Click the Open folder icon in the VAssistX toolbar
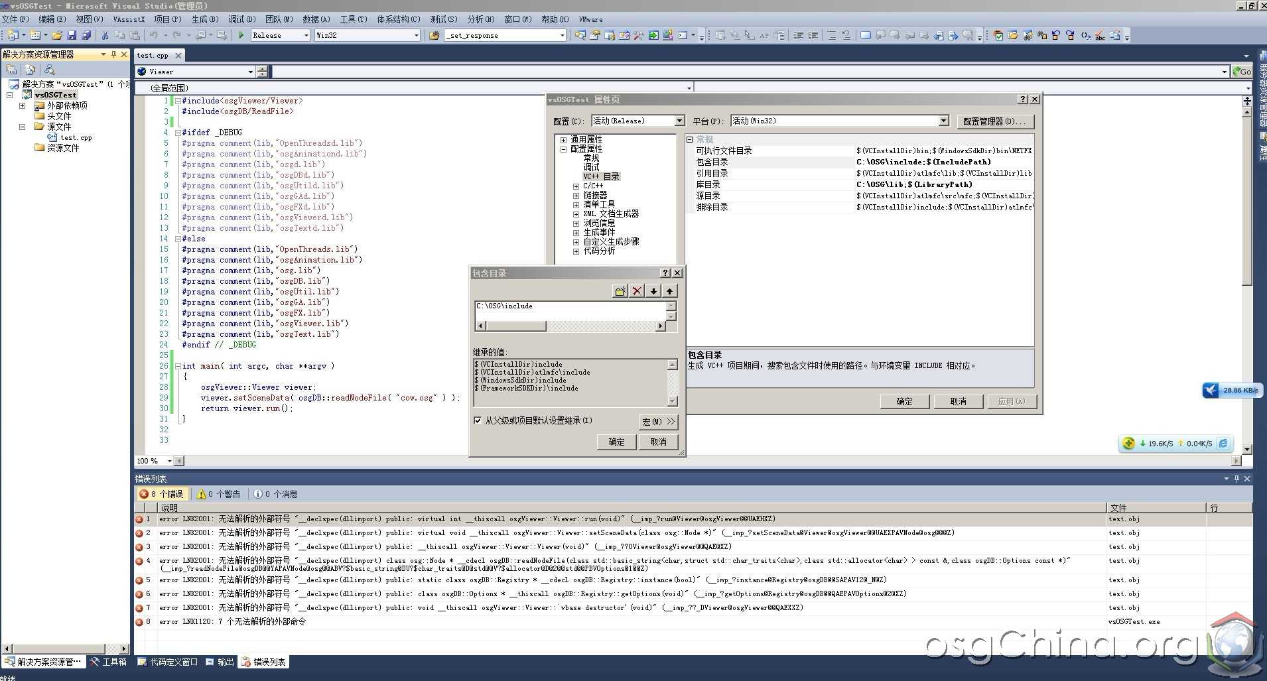The width and height of the screenshot is (1267, 681). pyautogui.click(x=1013, y=35)
